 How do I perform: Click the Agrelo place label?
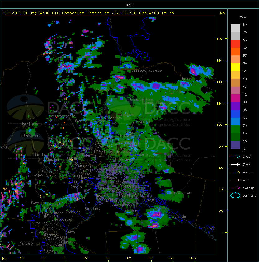76,187
